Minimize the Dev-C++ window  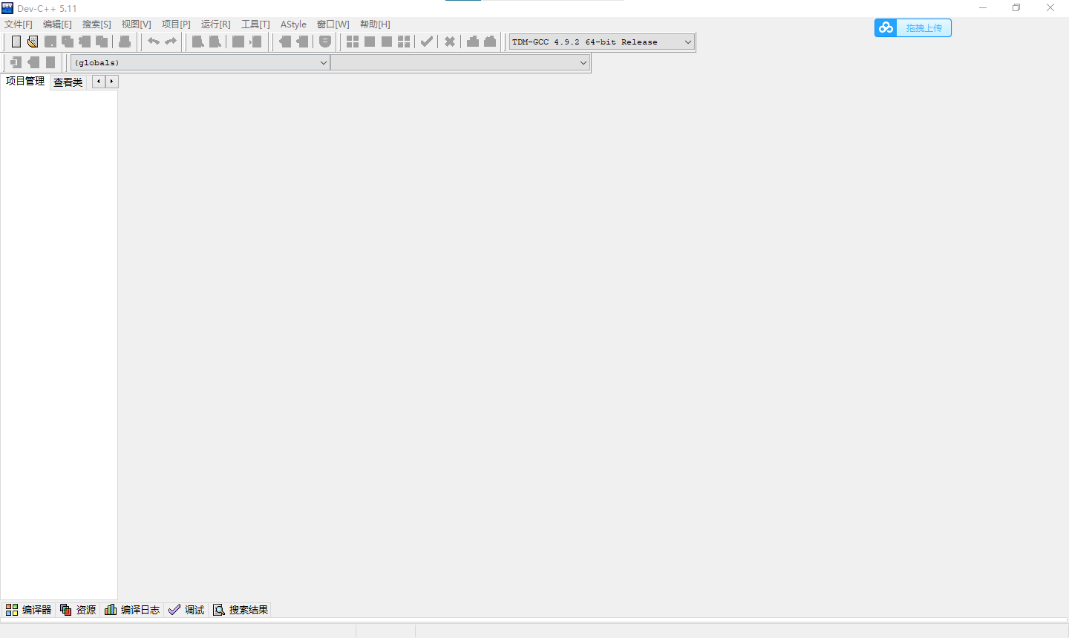(x=983, y=8)
